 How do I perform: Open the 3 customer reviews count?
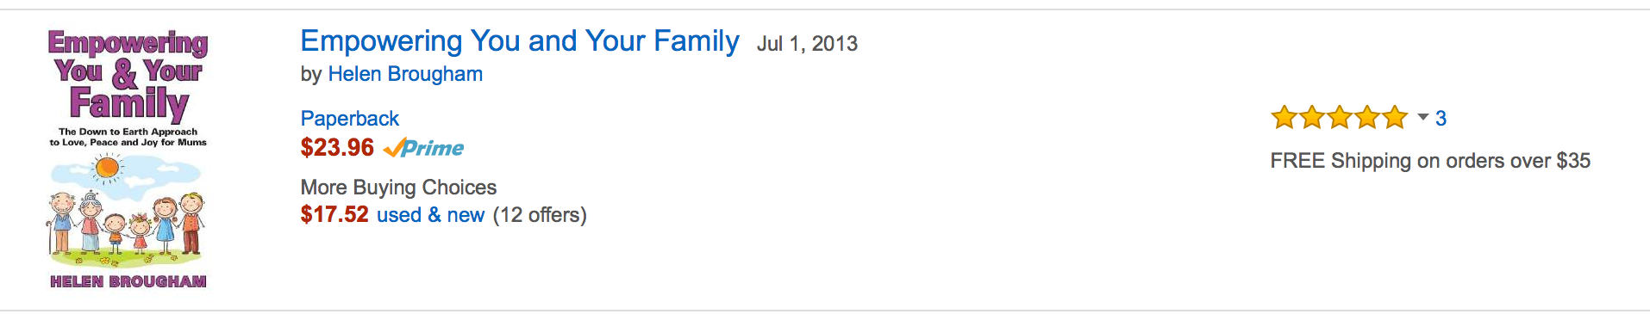tap(1441, 118)
